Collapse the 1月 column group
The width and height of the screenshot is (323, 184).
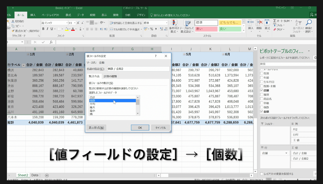coord(28,54)
